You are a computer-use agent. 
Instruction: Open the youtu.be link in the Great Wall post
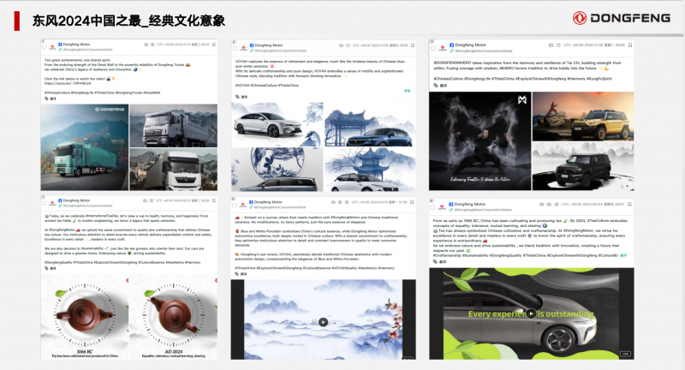click(x=68, y=83)
